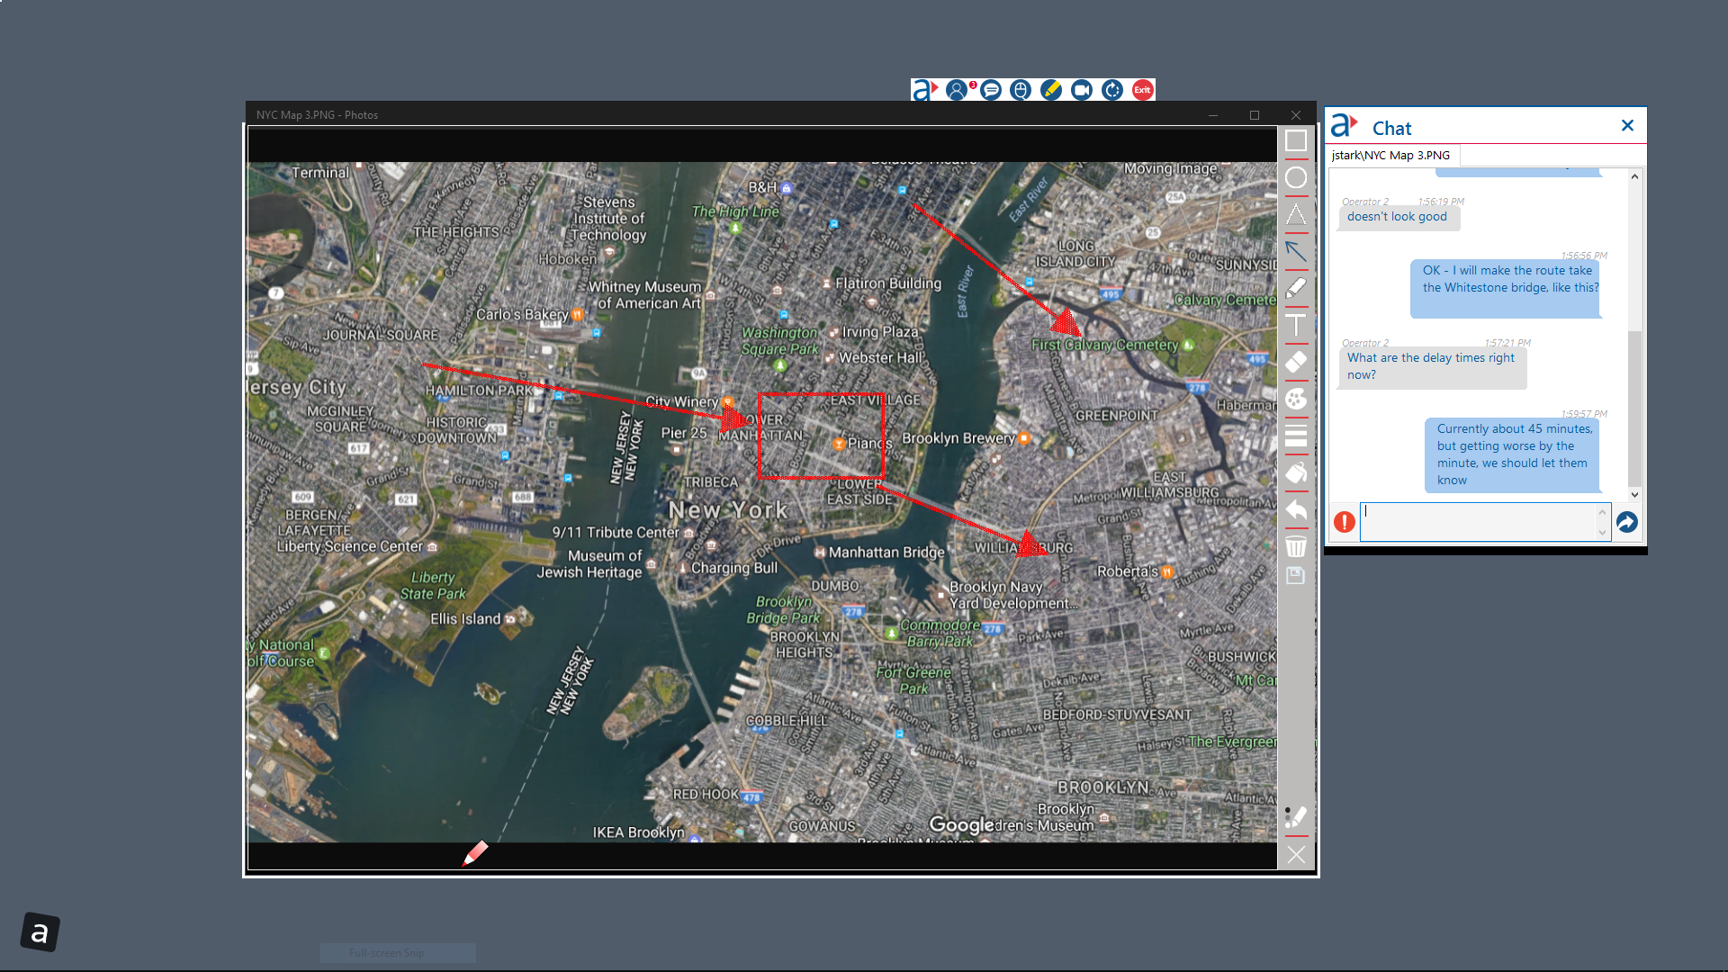The width and height of the screenshot is (1728, 972).
Task: Click the red Exit button
Action: pyautogui.click(x=1143, y=90)
